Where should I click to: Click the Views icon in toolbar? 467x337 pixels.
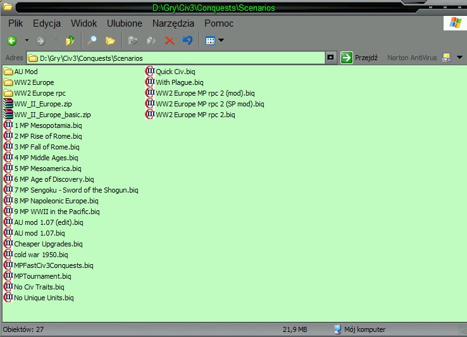(210, 41)
